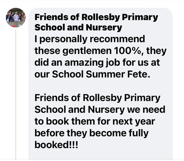Viewport: 184px width, 161px height.
Task: Click the blank line between the two paragraphs
Action: [x=101, y=86]
